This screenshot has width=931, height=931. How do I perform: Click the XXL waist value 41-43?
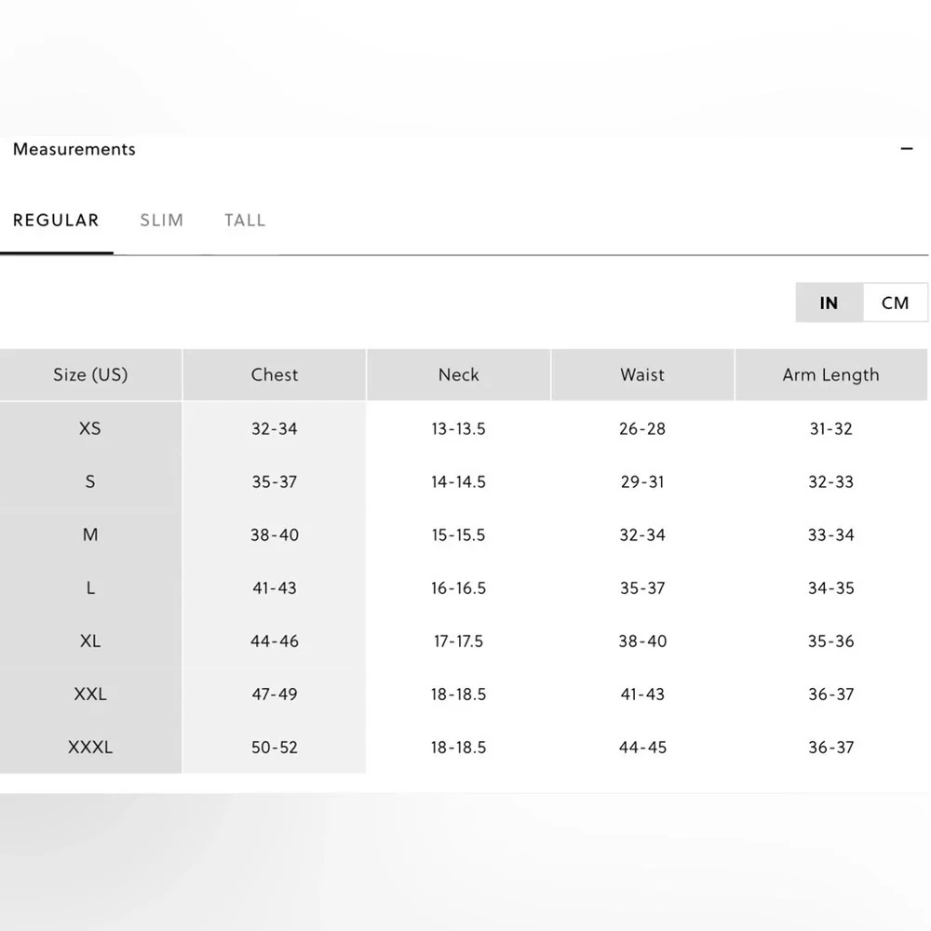point(642,695)
